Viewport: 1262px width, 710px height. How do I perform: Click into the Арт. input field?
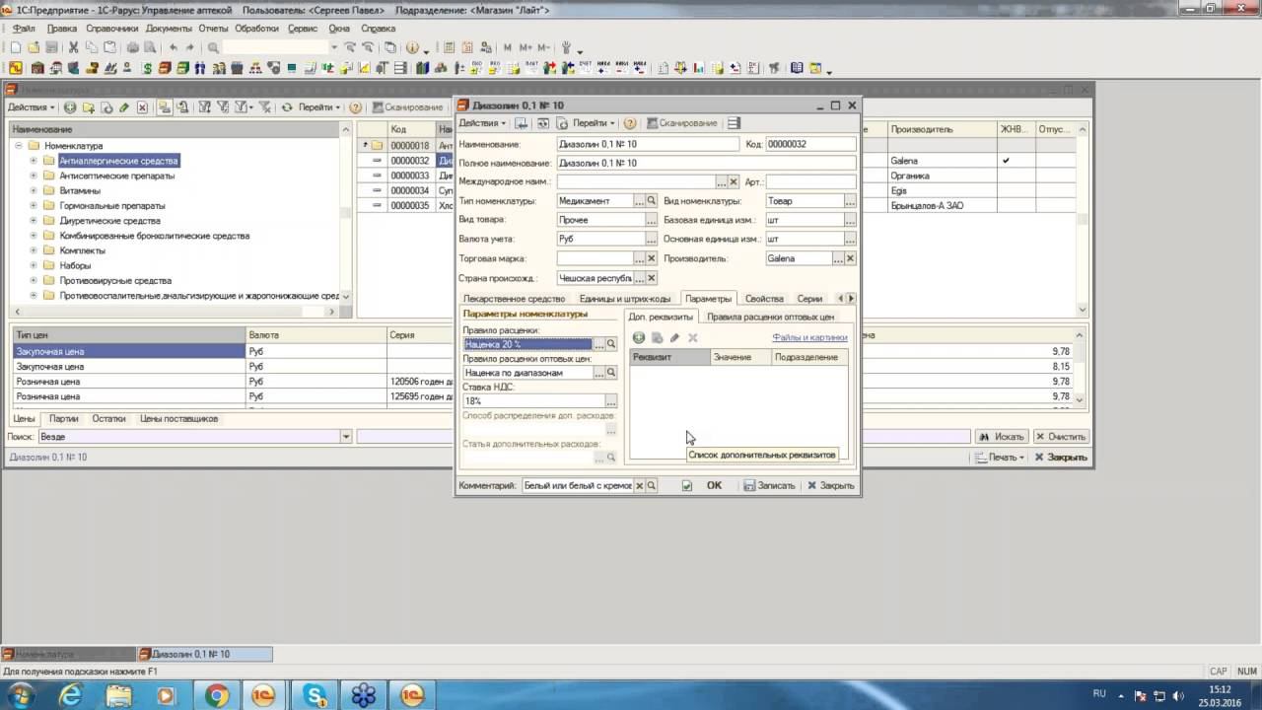(x=809, y=182)
